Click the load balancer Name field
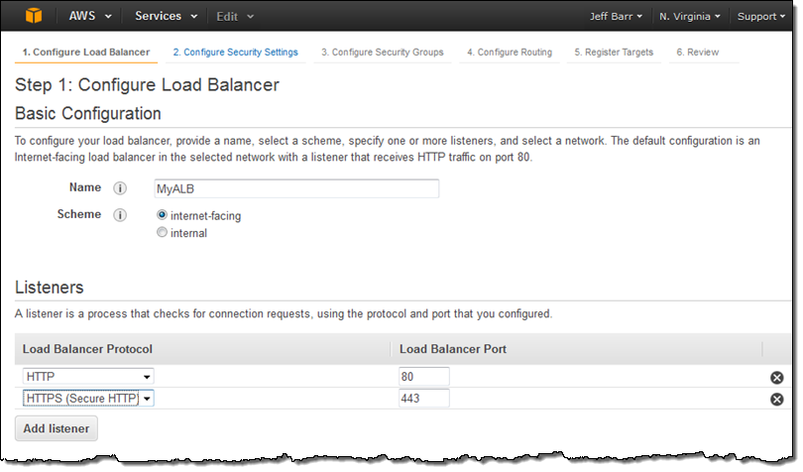This screenshot has width=803, height=472. point(295,188)
